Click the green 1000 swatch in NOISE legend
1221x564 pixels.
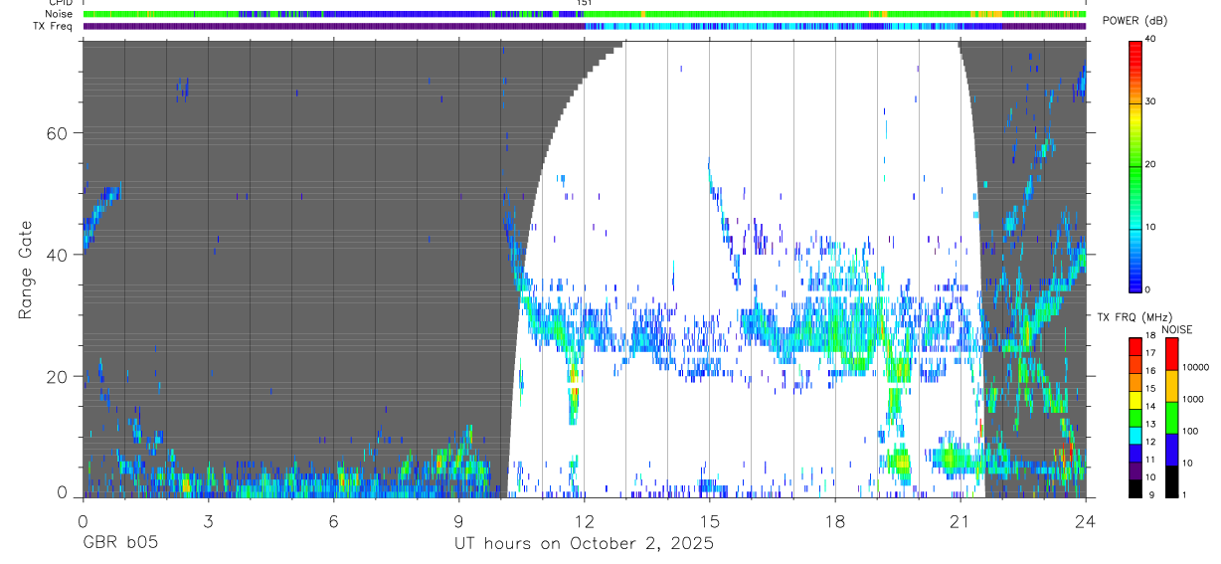(1171, 418)
